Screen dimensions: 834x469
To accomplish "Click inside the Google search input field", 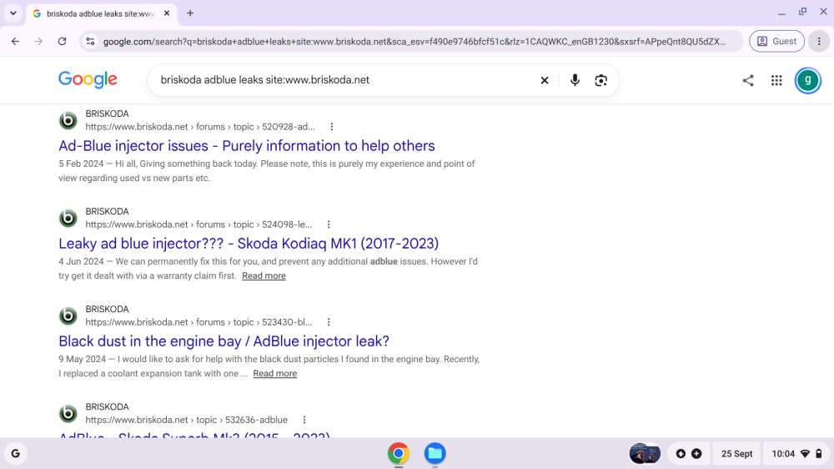I will (346, 80).
